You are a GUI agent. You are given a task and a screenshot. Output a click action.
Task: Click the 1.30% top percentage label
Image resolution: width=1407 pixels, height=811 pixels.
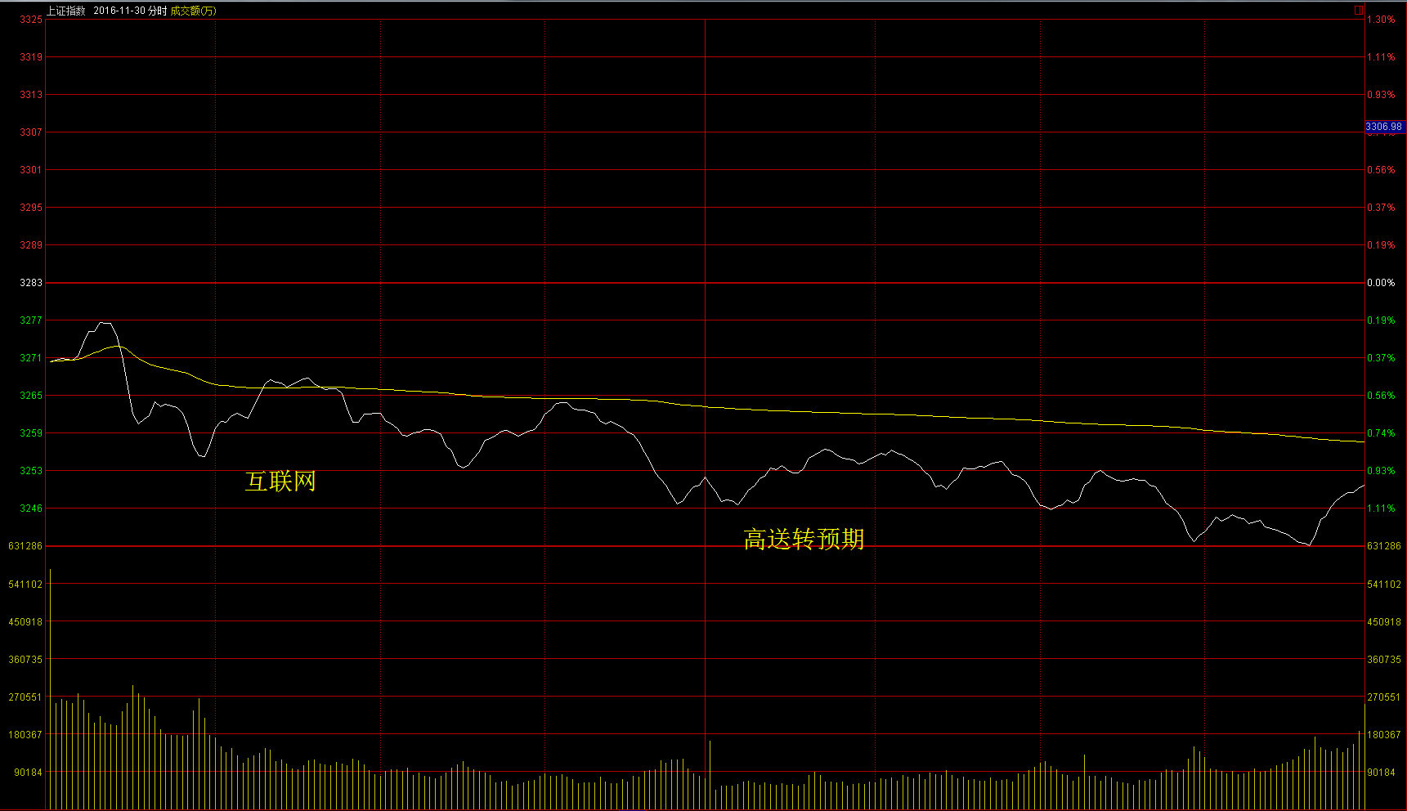(x=1381, y=20)
